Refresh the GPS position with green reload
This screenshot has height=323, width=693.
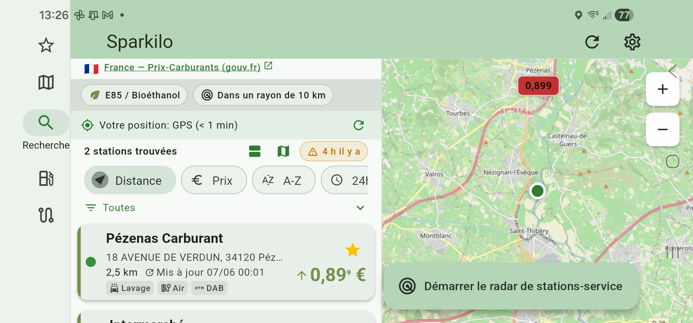click(x=358, y=125)
